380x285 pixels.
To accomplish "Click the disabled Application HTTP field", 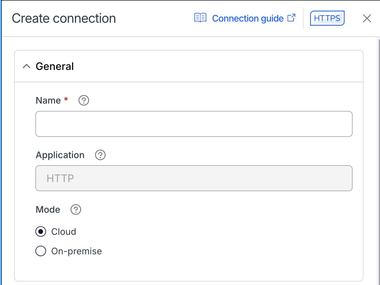I will (194, 178).
